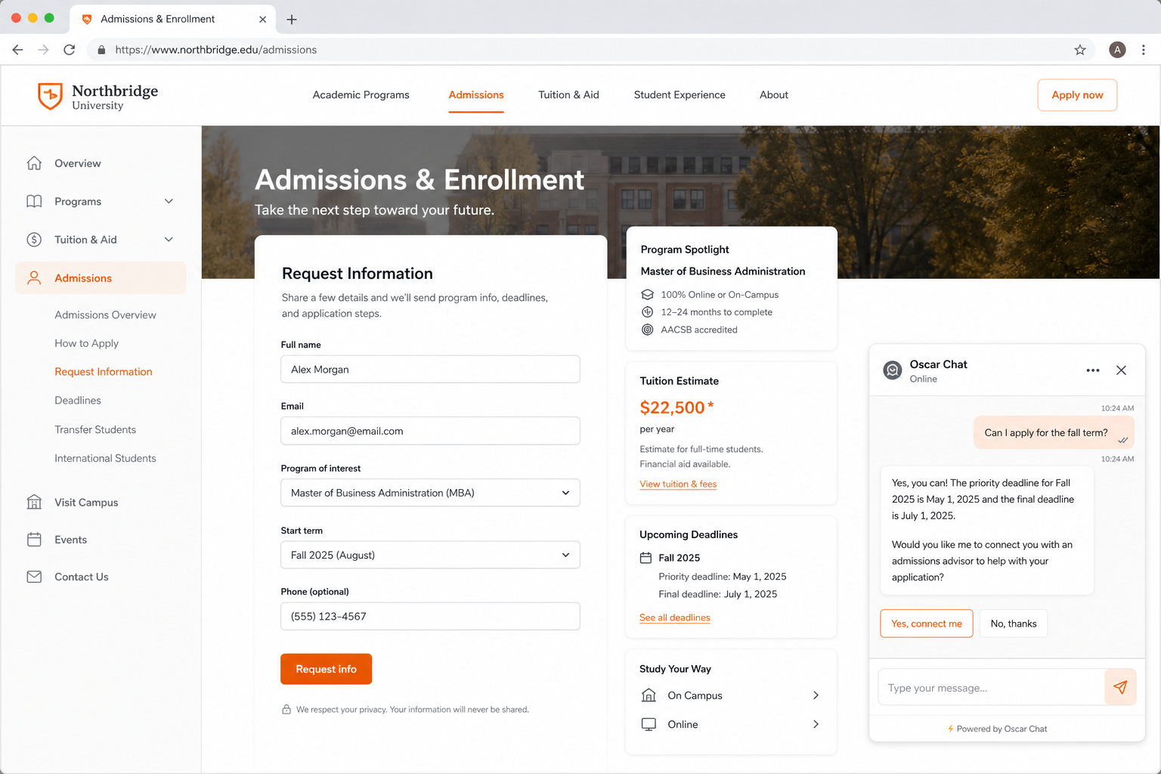Open International Students sidebar link

click(x=105, y=458)
